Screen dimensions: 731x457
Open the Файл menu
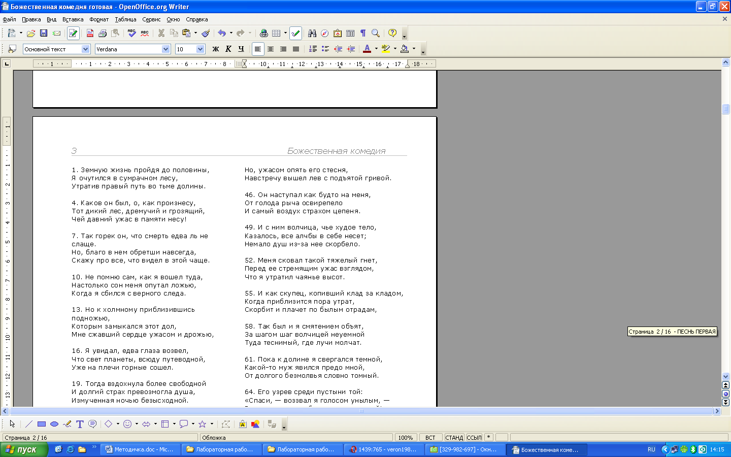[9, 19]
